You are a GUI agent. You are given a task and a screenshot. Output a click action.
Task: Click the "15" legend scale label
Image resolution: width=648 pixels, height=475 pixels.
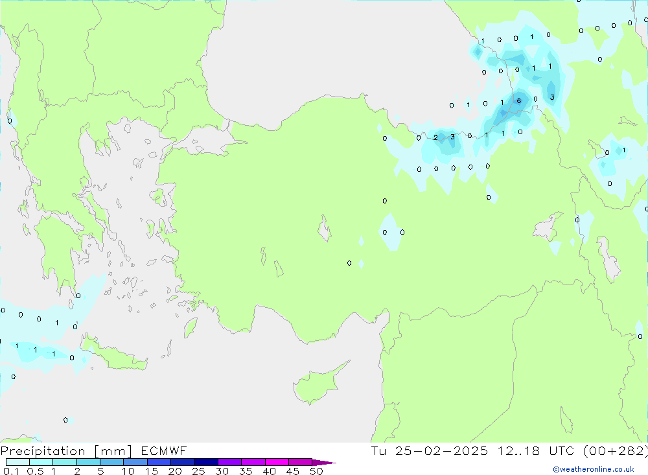pos(152,471)
